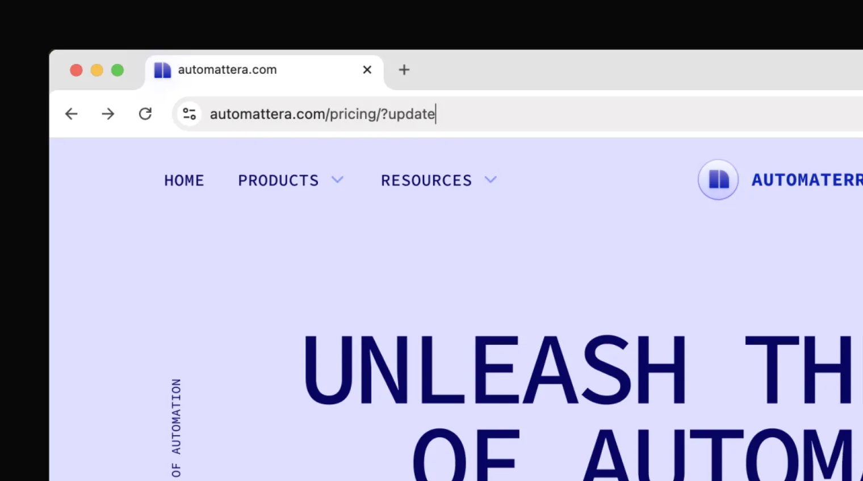Click the vertical OF AUTOMATION text
This screenshot has height=481, width=863.
tap(176, 429)
